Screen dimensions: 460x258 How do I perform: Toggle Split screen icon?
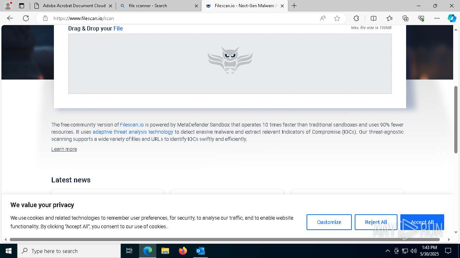coord(373,18)
